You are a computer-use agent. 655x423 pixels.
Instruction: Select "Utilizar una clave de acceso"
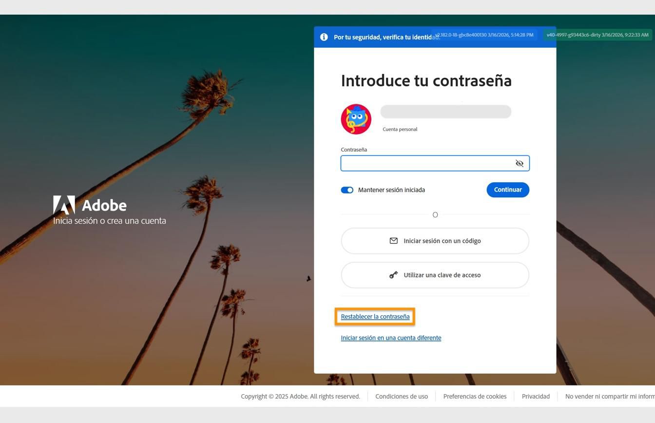pyautogui.click(x=435, y=274)
